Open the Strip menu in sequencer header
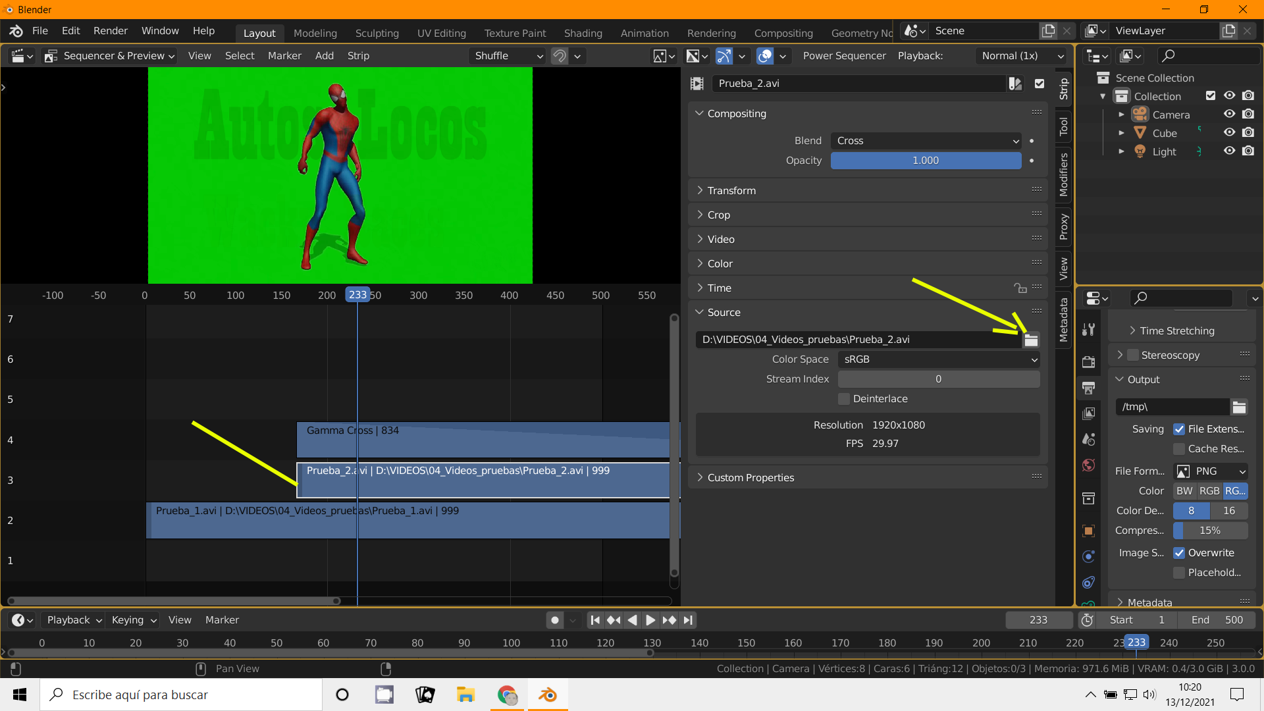 [x=358, y=56]
